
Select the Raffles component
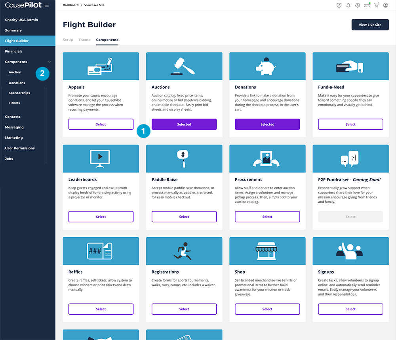point(101,309)
